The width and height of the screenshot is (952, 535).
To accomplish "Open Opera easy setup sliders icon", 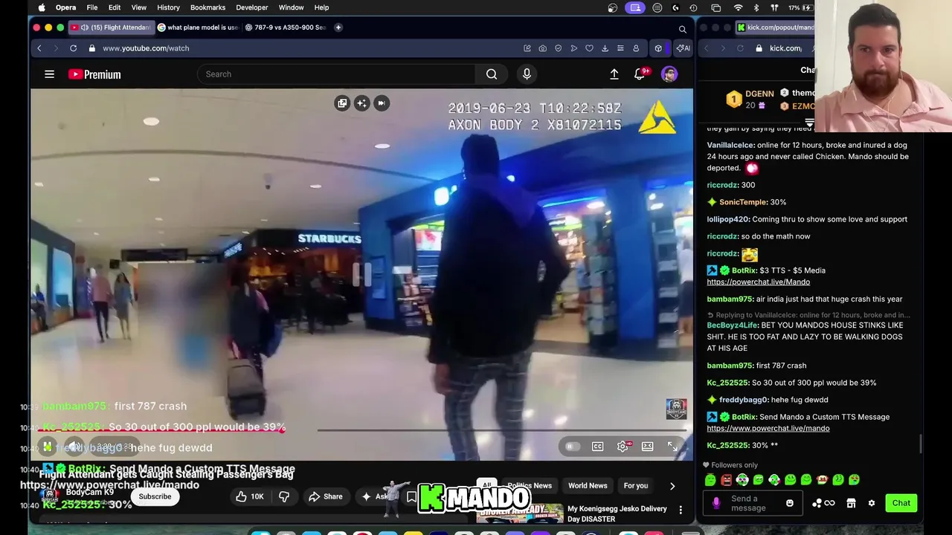I will pyautogui.click(x=620, y=48).
